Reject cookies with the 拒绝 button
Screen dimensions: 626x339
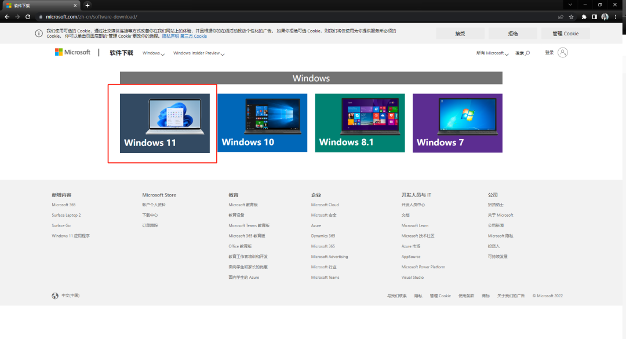coord(512,33)
